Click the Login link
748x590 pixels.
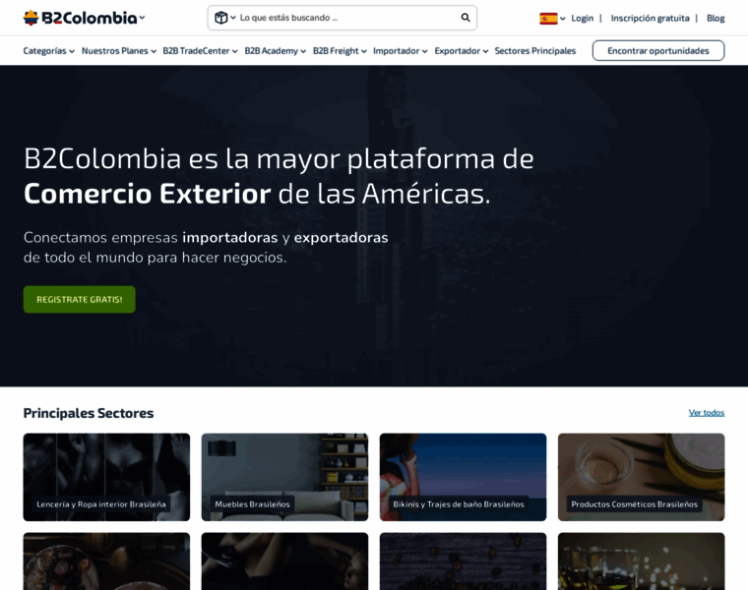(582, 18)
